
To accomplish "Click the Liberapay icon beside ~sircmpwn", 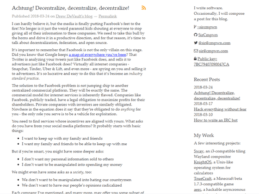I will [x=195, y=27].
